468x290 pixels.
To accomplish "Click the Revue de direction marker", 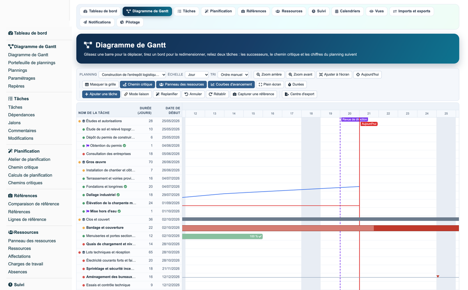I will 355,119.
